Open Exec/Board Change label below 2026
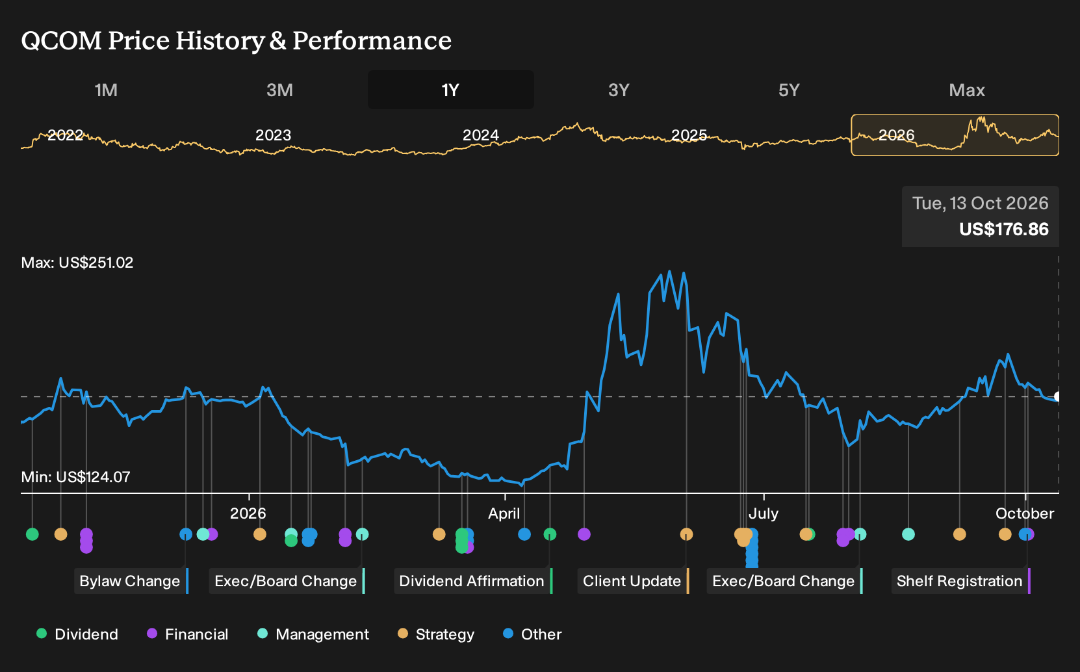The height and width of the screenshot is (672, 1080). point(287,581)
